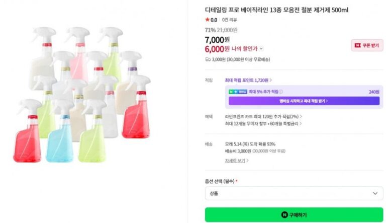
Task: Click the info icon next to 최대 5% 추가 적립
Action: coord(281,92)
